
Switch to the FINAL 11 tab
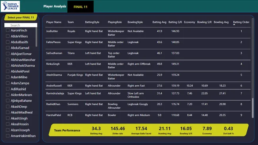(x=81, y=7)
